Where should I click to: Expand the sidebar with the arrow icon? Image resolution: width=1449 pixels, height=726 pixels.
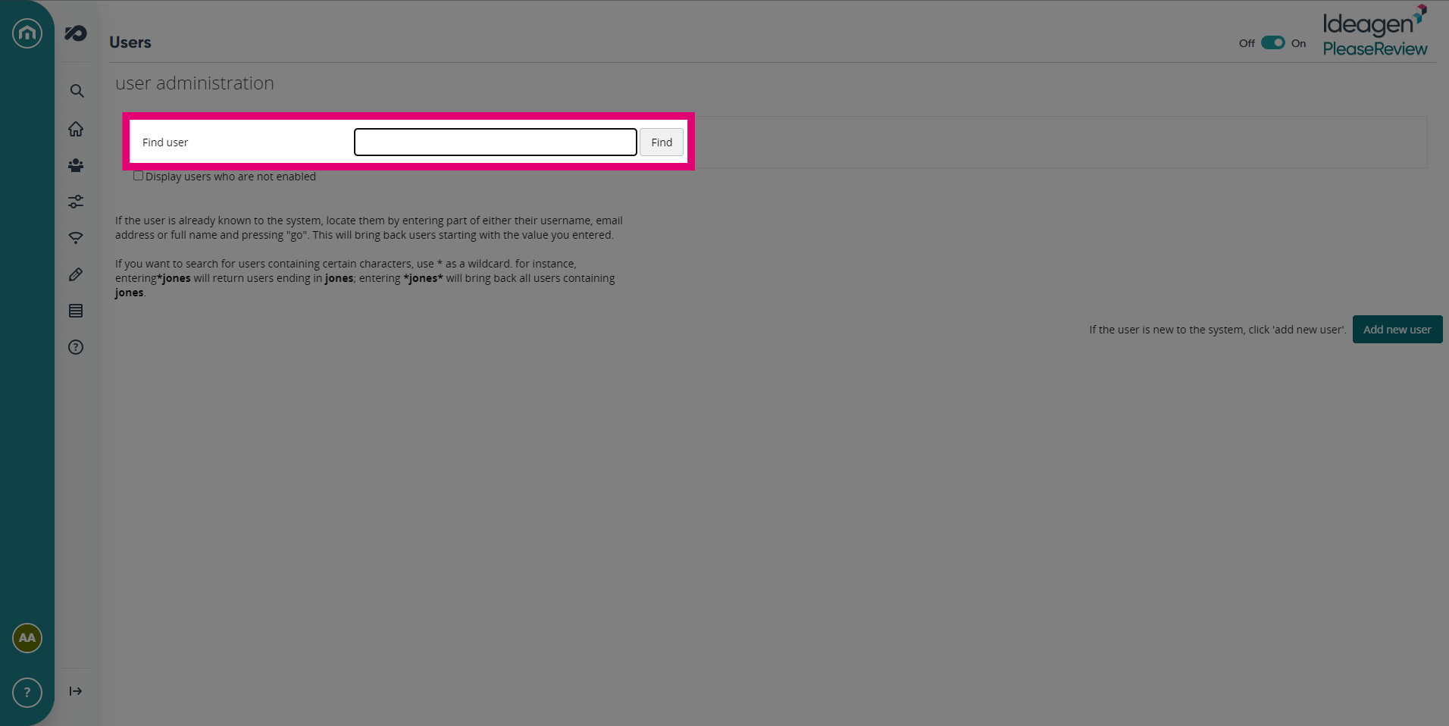76,691
